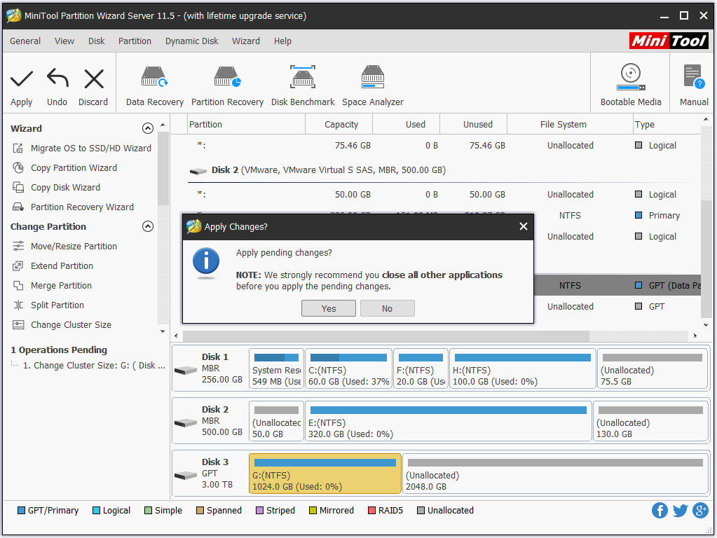Choose Change Cluster Size
Viewport: 717px width, 538px height.
[x=62, y=325]
